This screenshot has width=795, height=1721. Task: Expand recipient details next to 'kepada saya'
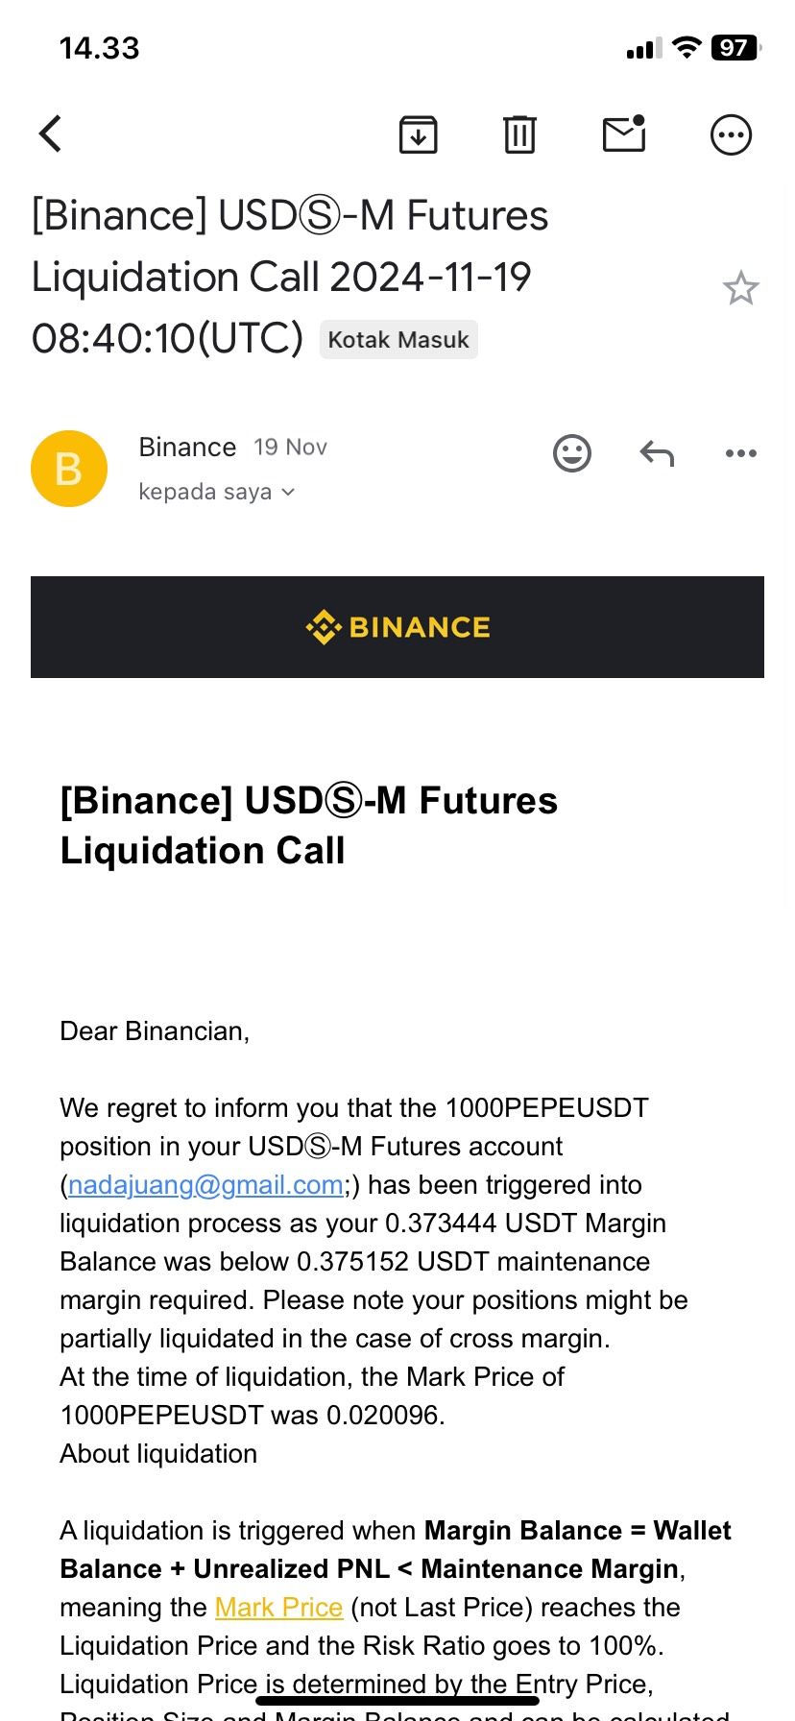tap(287, 493)
